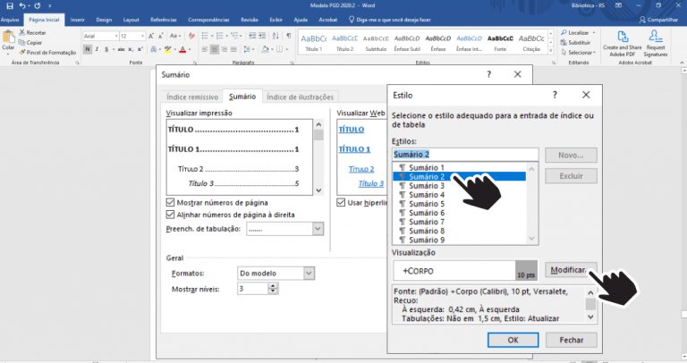Click the Recortar scissors icon
Image resolution: width=687 pixels, height=363 pixels.
point(21,33)
